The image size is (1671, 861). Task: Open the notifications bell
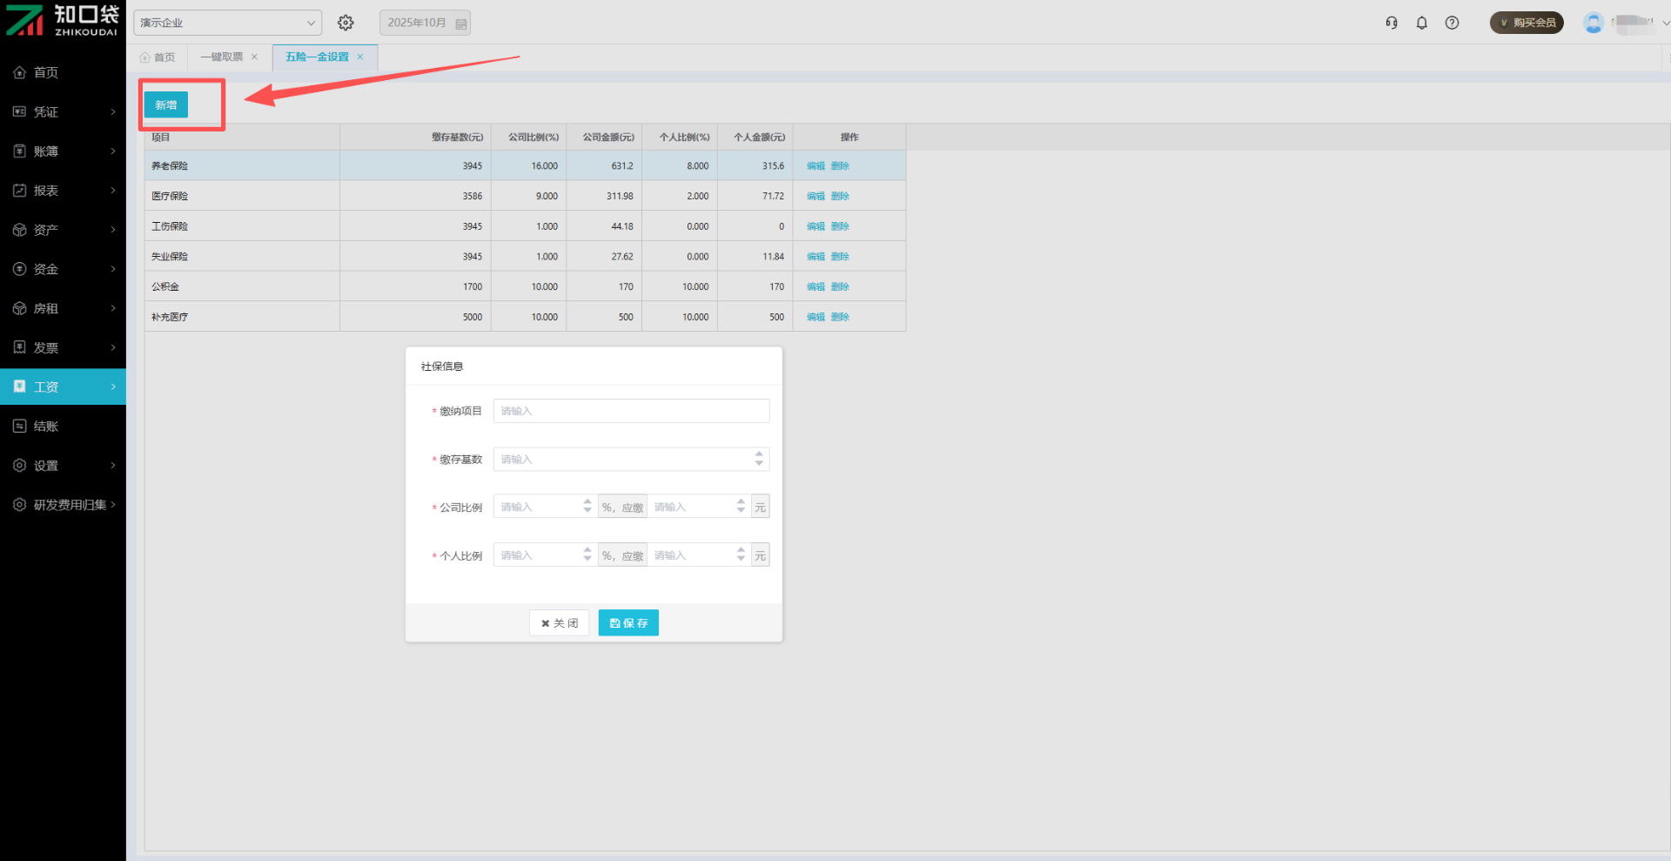[1421, 23]
